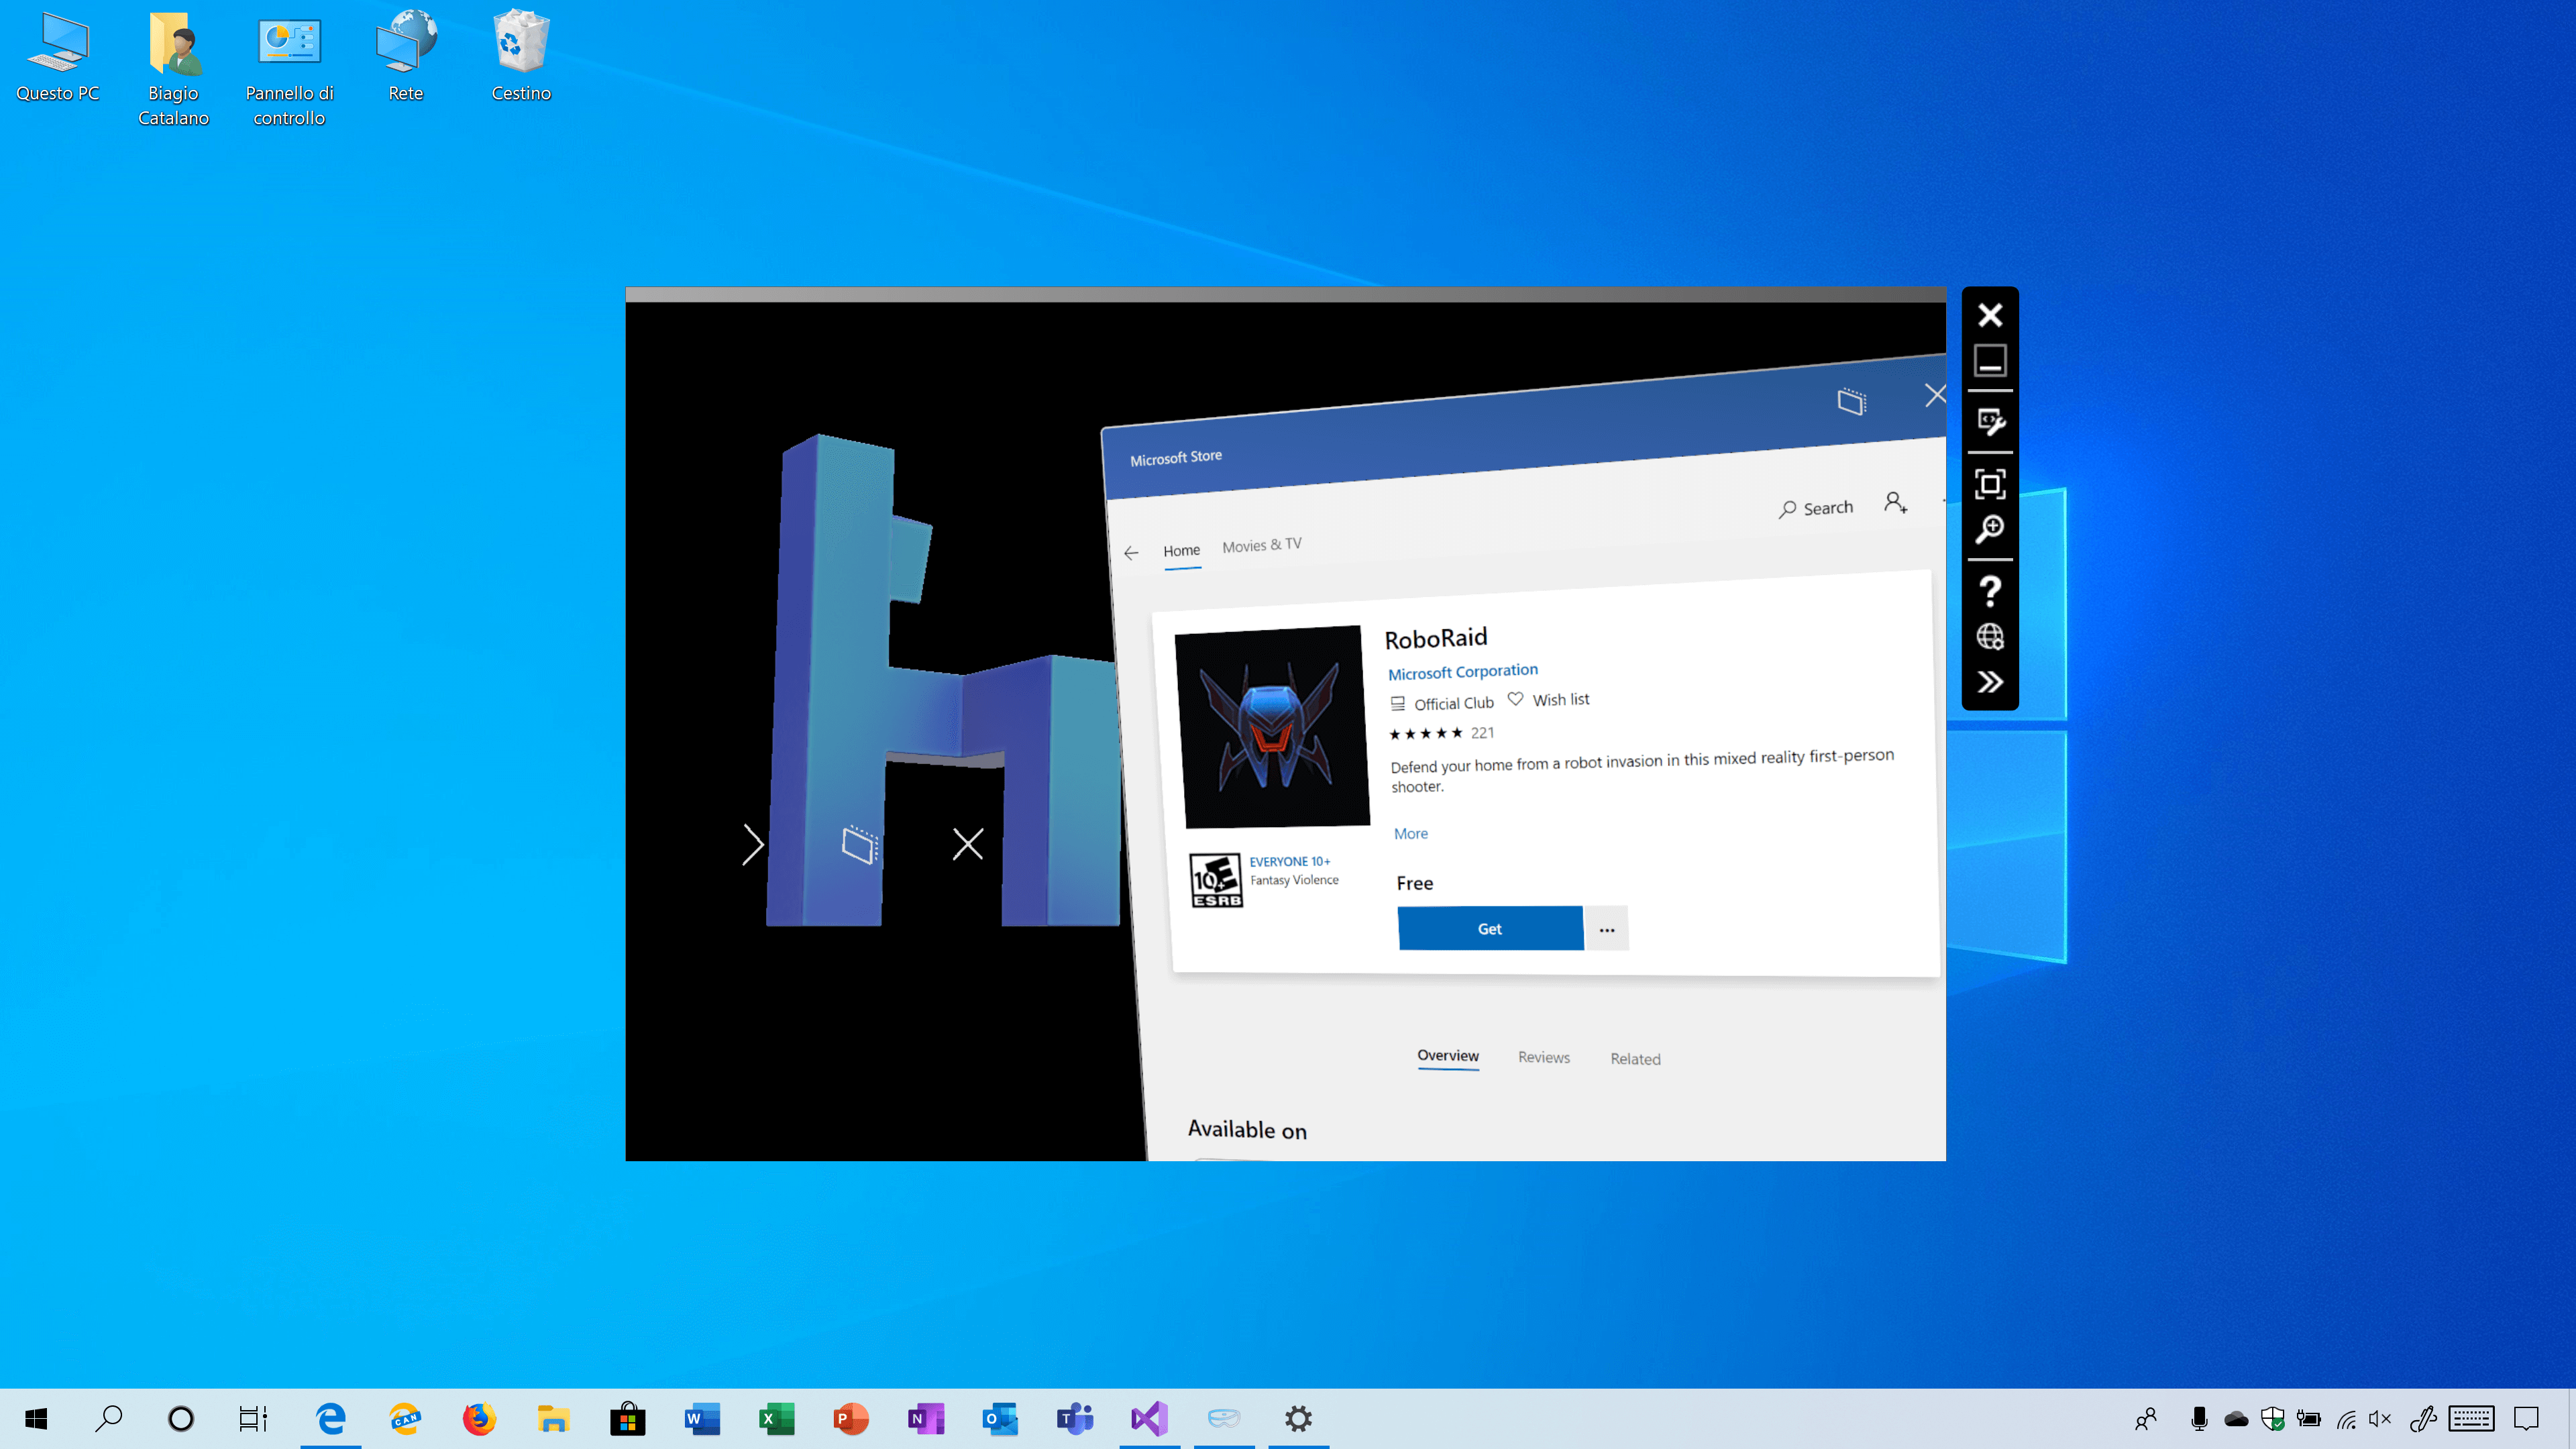Expand the hologram app bar chevron
The height and width of the screenshot is (1449, 2576).
click(752, 845)
